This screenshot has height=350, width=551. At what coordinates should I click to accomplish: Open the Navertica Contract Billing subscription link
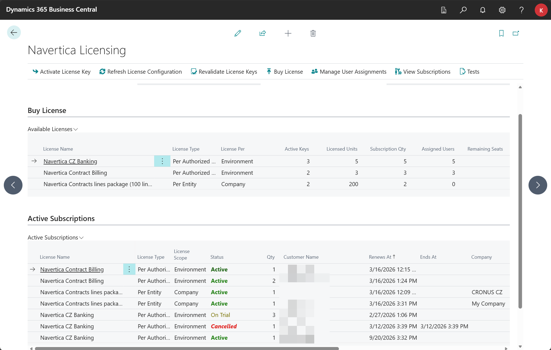[x=72, y=269]
